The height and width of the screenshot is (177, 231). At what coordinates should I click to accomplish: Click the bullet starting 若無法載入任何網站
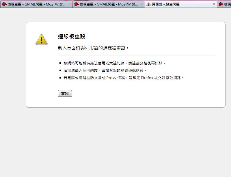(105, 70)
